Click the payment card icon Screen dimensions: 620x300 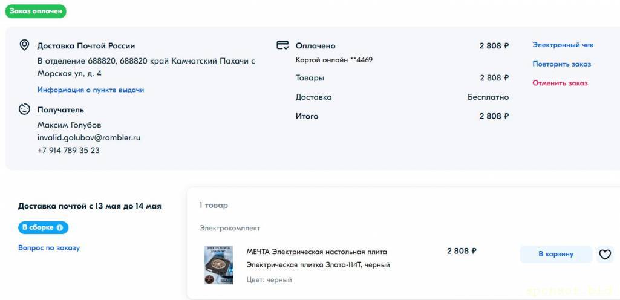[282, 45]
